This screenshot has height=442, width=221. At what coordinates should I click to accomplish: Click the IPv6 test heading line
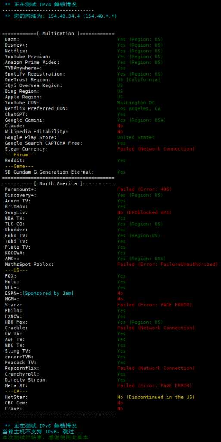(41, 426)
